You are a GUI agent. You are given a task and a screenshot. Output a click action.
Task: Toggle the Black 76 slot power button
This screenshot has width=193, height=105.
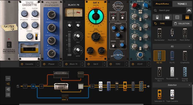click(67, 64)
